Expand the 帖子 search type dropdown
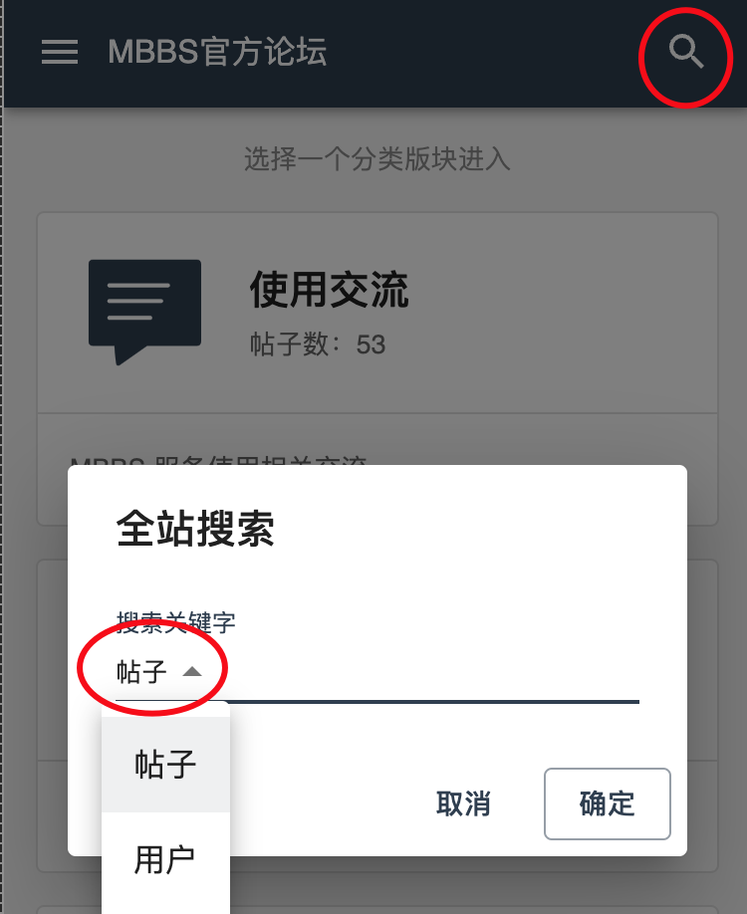The image size is (747, 914). (159, 671)
